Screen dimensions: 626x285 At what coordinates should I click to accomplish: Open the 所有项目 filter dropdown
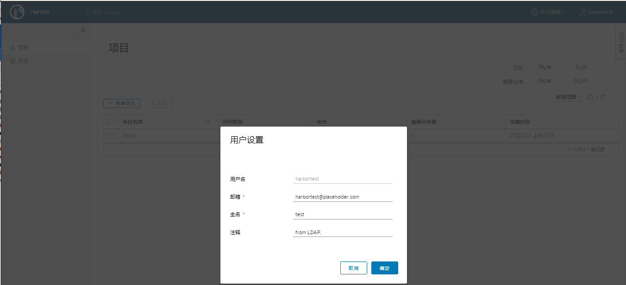pos(570,97)
